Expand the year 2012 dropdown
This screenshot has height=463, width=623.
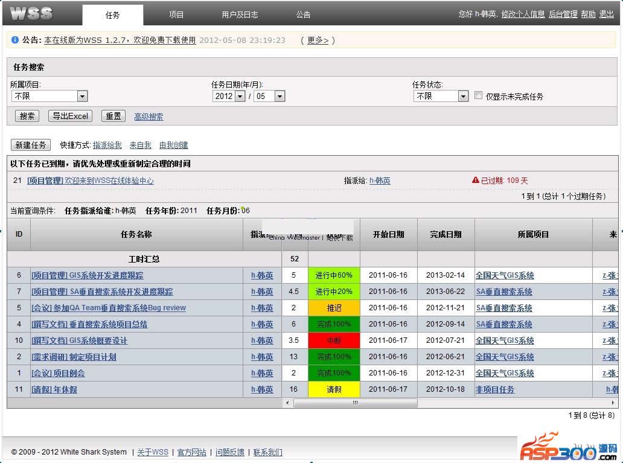click(229, 96)
